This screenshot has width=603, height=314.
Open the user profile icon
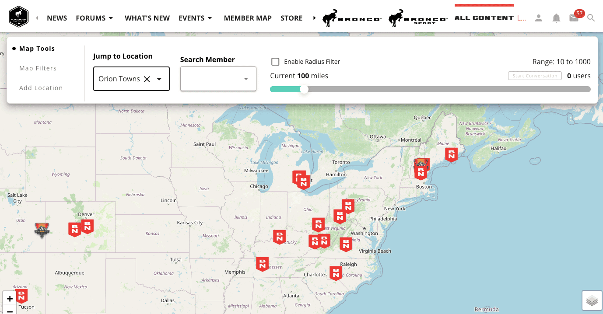[x=539, y=18]
